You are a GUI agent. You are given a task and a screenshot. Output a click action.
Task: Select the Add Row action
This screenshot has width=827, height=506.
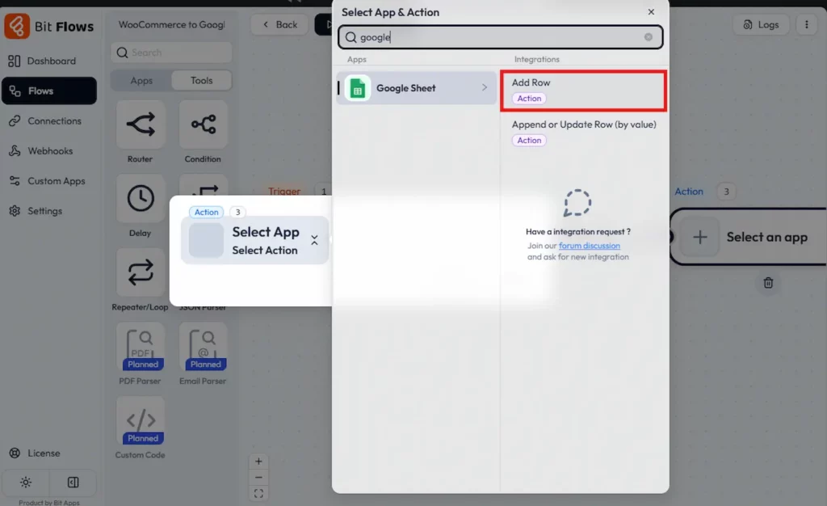click(583, 89)
